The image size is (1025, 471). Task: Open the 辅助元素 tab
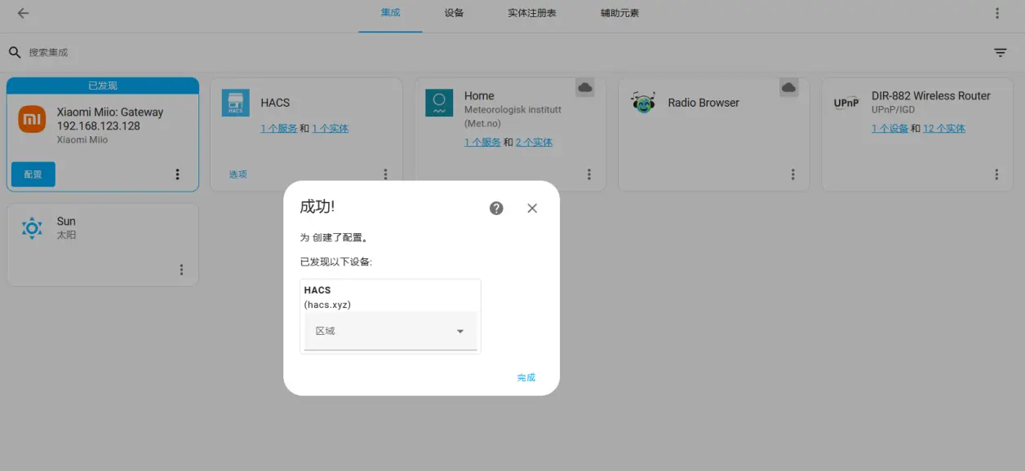(x=619, y=13)
